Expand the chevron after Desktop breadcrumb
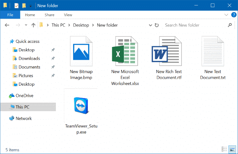Image resolution: width=238 pixels, height=154 pixels. point(93,25)
